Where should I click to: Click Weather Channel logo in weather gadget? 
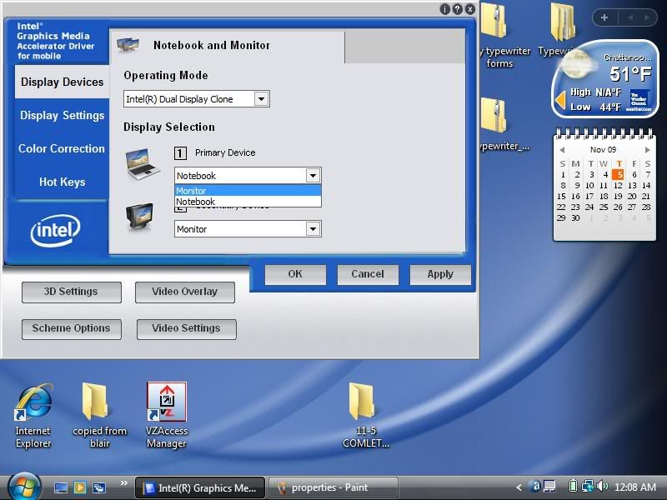pos(639,101)
